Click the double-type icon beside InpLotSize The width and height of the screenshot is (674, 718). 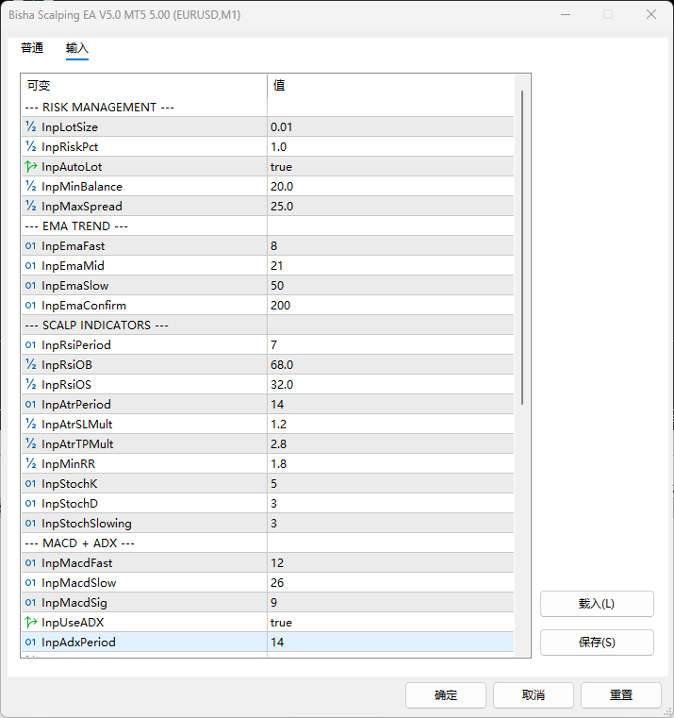pyautogui.click(x=31, y=127)
